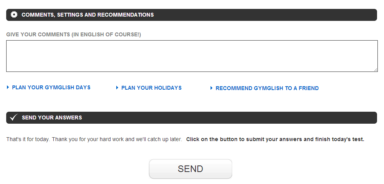Screen dimensions: 384x184
Task: Submit answers with the SEND button
Action: 190,169
